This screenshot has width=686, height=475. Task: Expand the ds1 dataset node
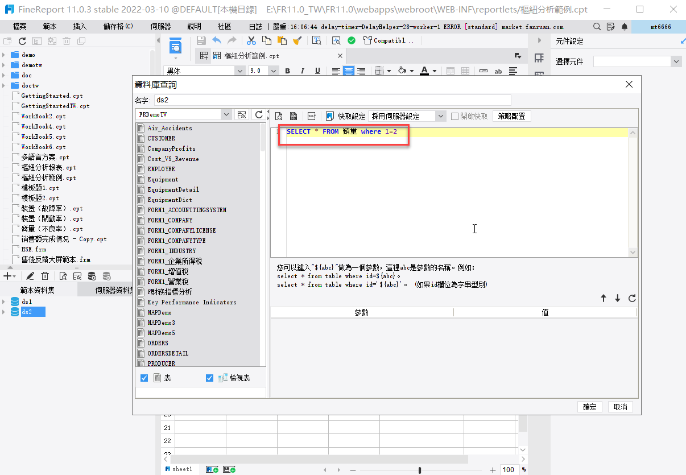pos(3,301)
